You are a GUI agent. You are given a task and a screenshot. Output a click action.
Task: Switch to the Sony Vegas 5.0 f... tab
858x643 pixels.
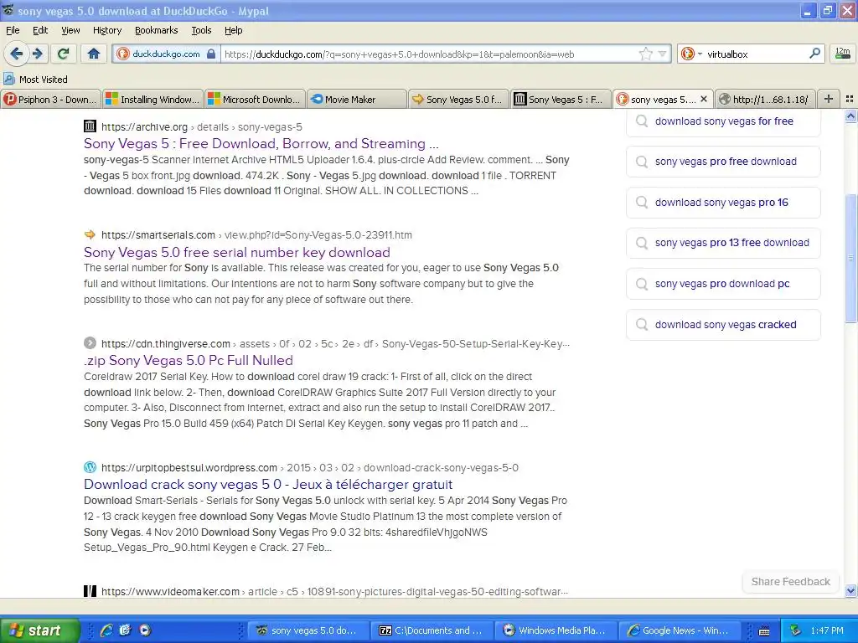click(x=458, y=99)
